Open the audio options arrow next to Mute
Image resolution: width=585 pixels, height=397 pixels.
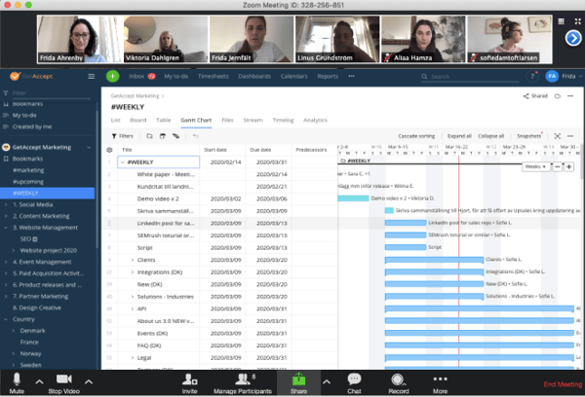(x=39, y=381)
